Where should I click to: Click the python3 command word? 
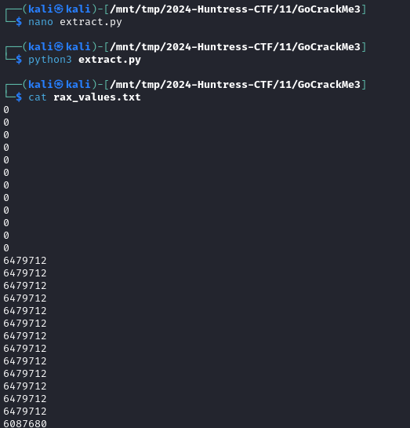pyautogui.click(x=50, y=60)
